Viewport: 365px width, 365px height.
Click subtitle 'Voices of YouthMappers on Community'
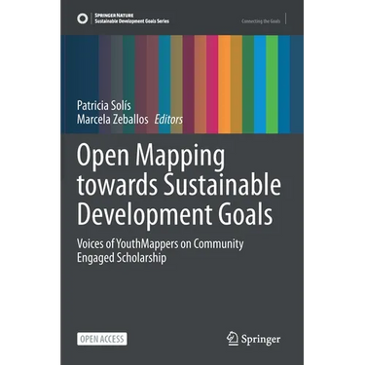[160, 243]
